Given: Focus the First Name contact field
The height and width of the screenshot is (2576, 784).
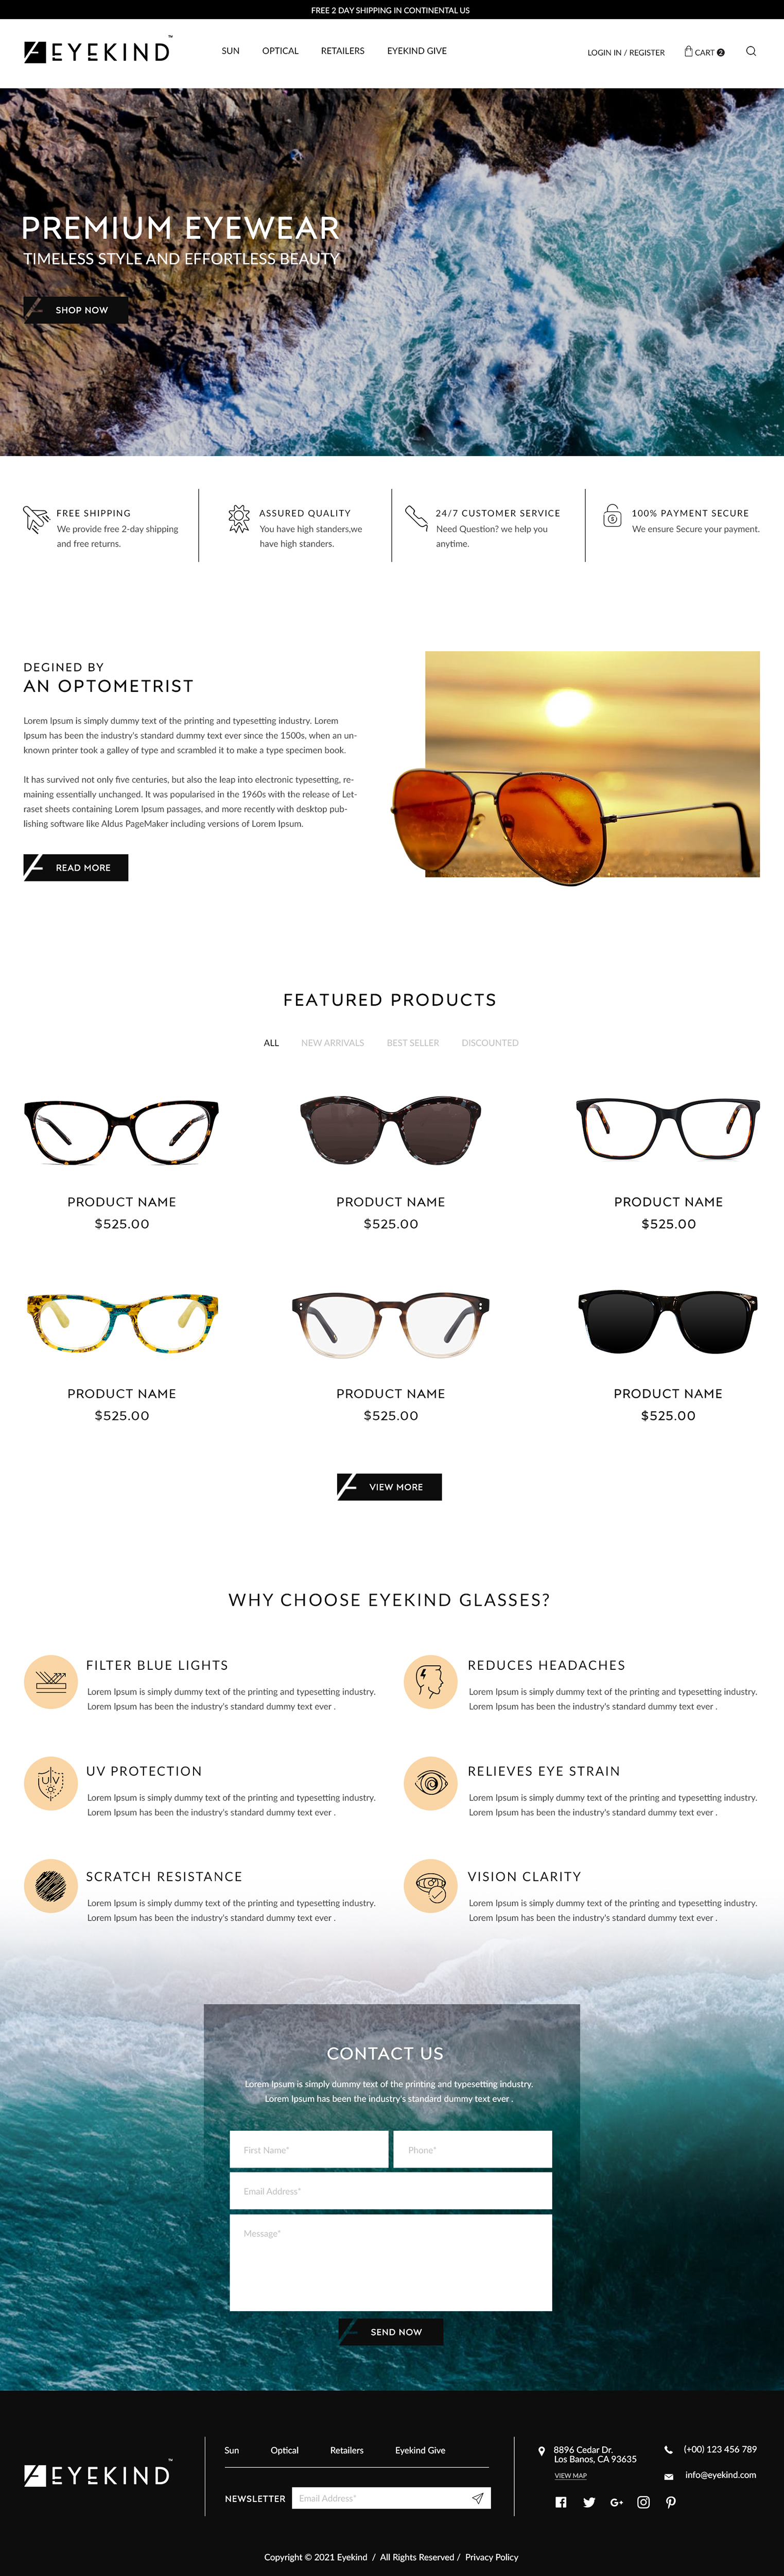Looking at the screenshot, I should 308,2149.
